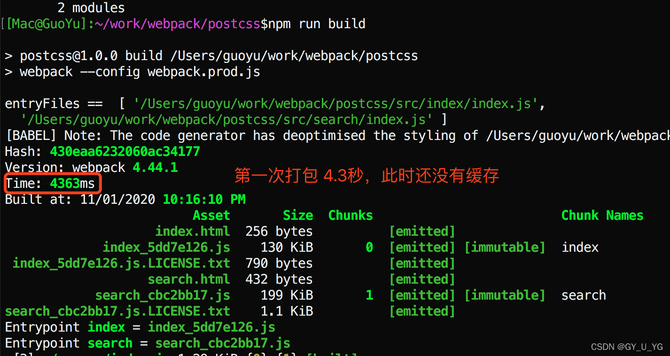The width and height of the screenshot is (670, 356).
Task: Click the 'Size' column header
Action: coord(298,216)
